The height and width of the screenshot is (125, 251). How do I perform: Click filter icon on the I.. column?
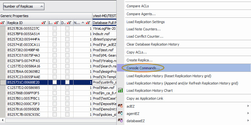pyautogui.click(x=56, y=23)
